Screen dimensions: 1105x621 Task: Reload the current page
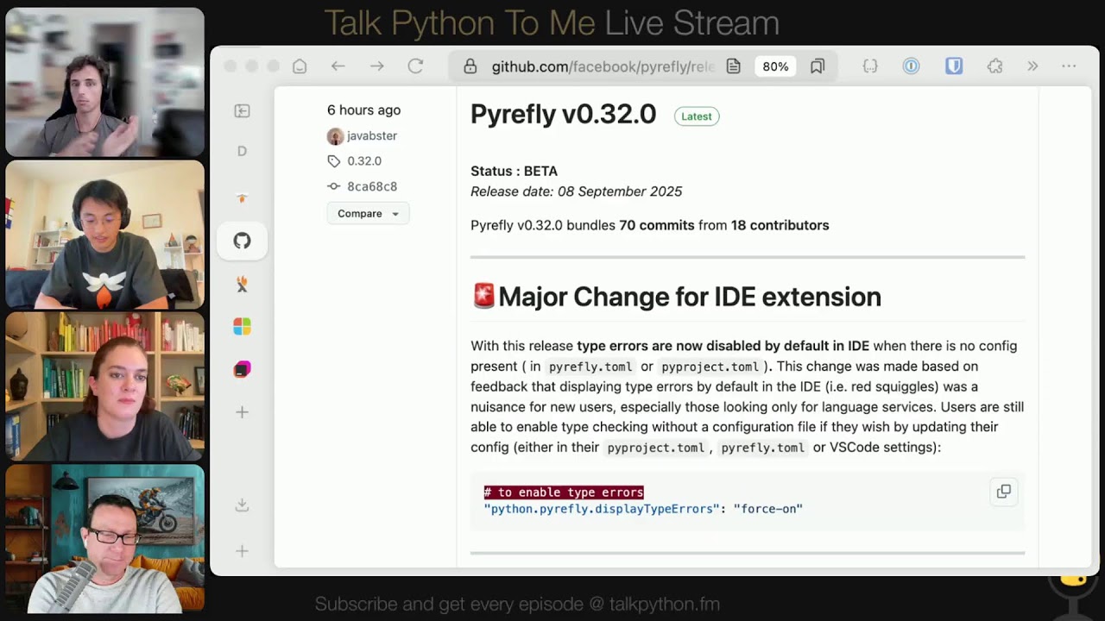tap(415, 66)
